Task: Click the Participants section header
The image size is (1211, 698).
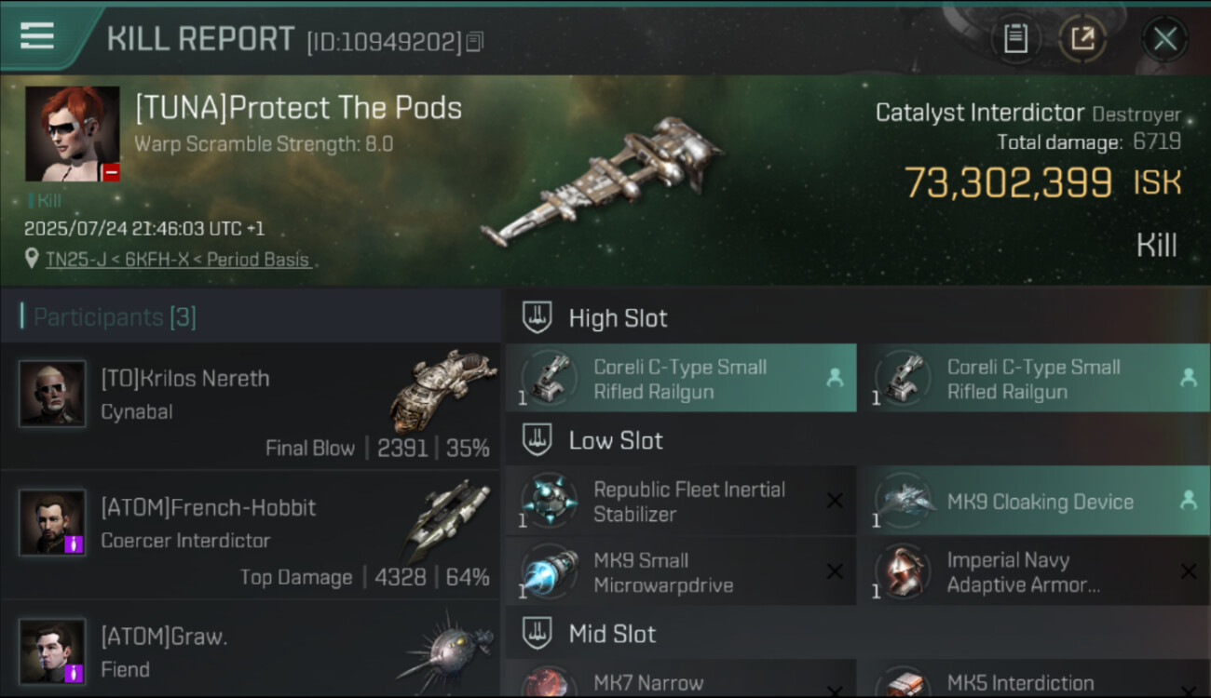Action: point(114,317)
